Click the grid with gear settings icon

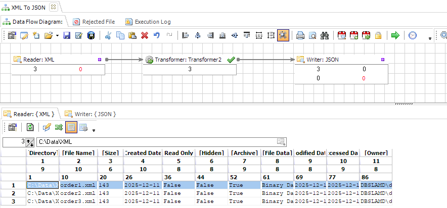coord(83,127)
